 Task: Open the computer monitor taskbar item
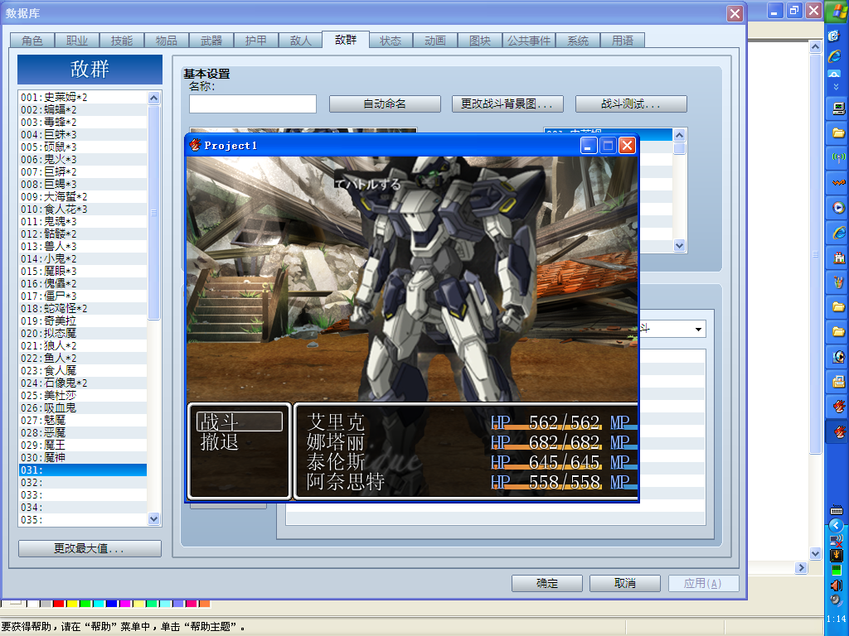coord(838,108)
